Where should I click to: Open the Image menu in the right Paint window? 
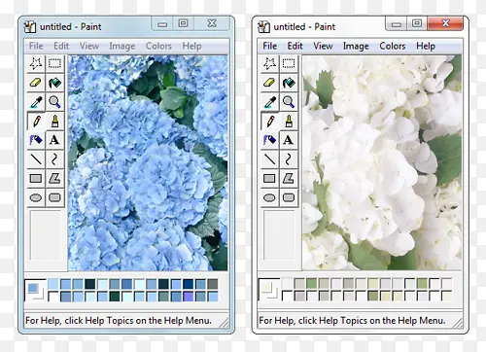click(356, 46)
